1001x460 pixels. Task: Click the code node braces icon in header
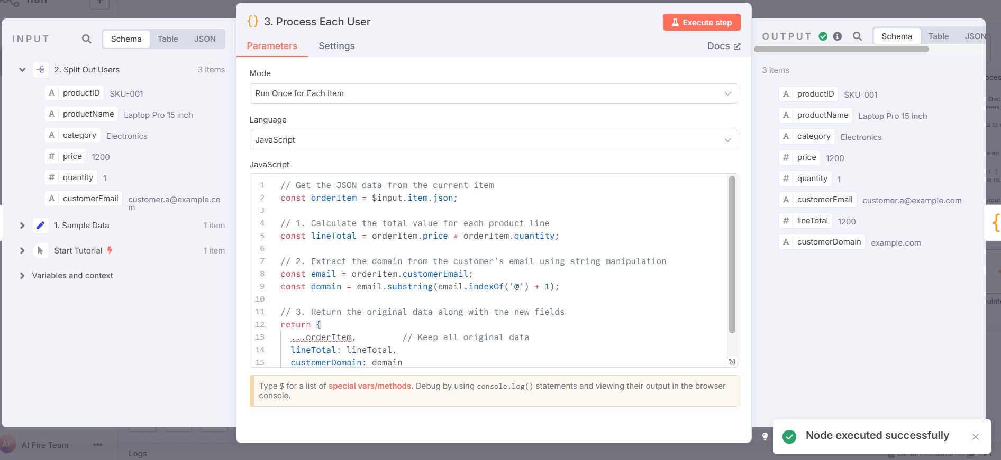coord(253,22)
